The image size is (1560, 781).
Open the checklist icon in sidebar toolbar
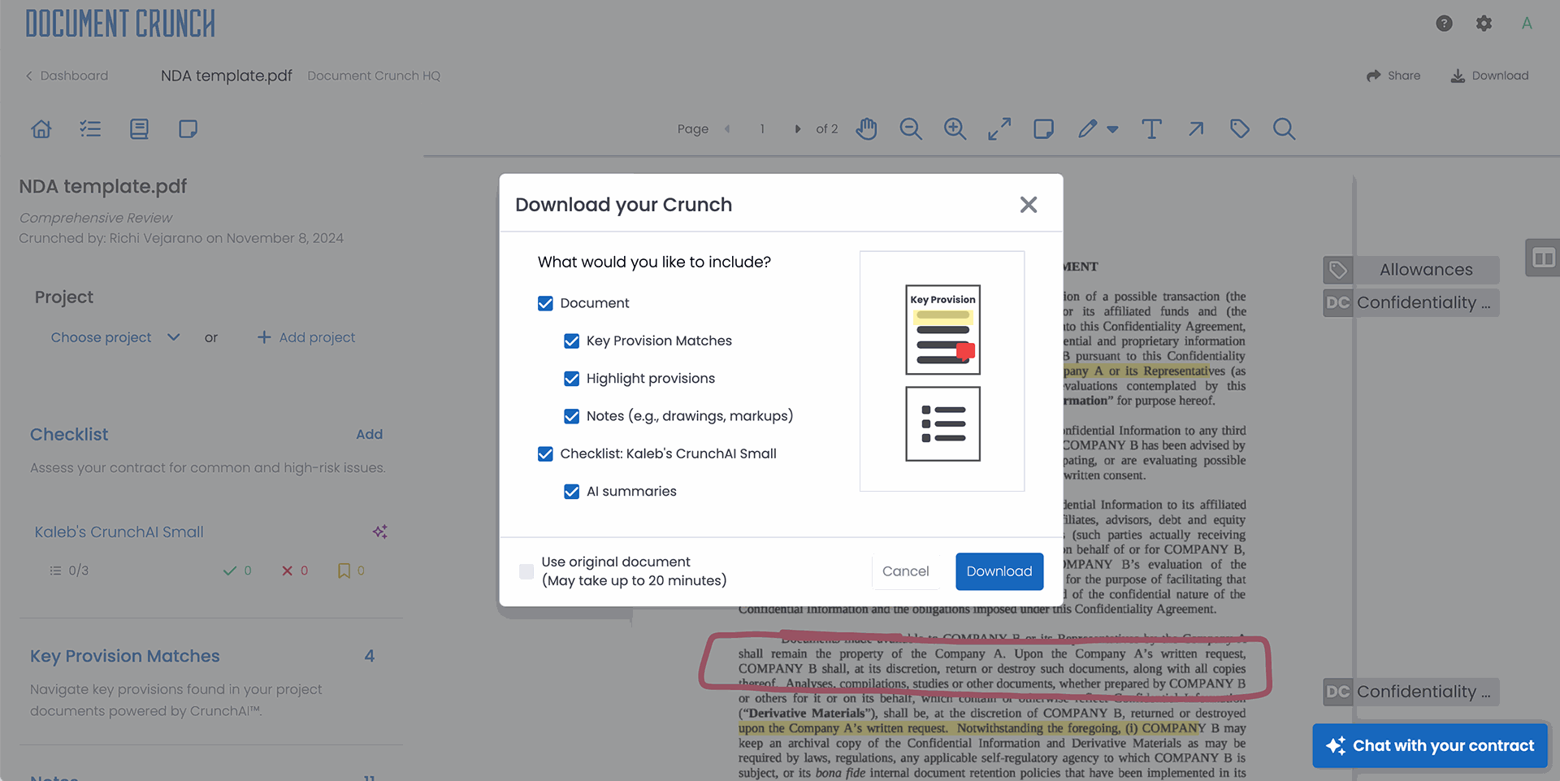tap(90, 128)
